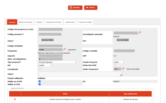Switch to Seguimiento económico tab
This screenshot has height=103, width=166.
[x=54, y=22]
